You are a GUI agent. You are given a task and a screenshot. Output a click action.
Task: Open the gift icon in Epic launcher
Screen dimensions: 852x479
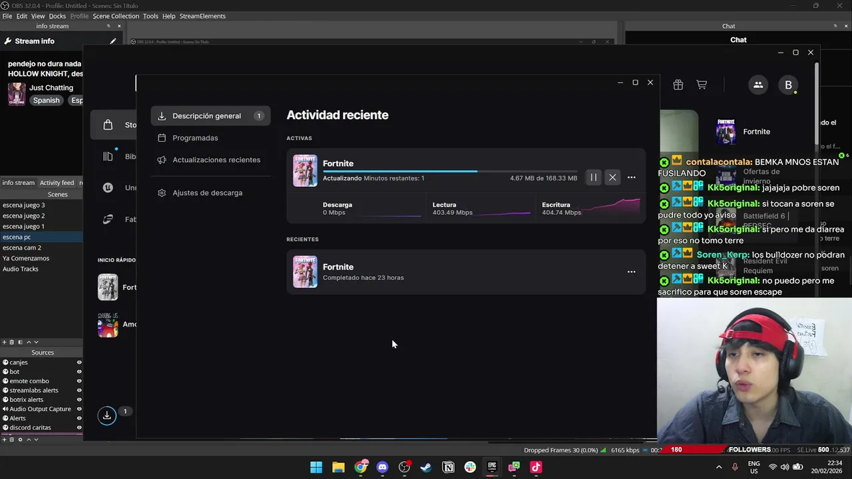tap(678, 84)
